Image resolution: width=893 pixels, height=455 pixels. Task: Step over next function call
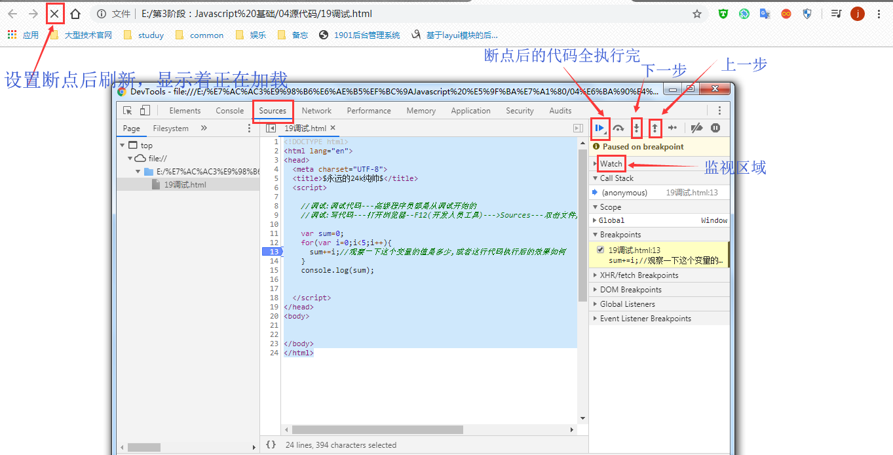[x=618, y=129]
